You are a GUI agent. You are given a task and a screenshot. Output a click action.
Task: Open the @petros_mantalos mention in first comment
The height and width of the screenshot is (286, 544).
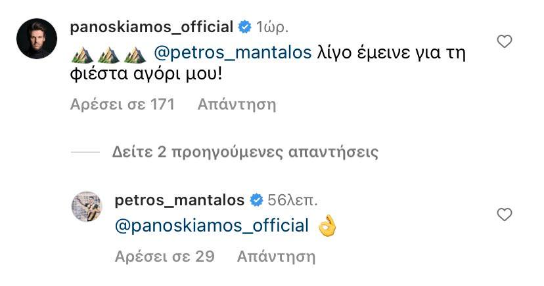click(232, 53)
